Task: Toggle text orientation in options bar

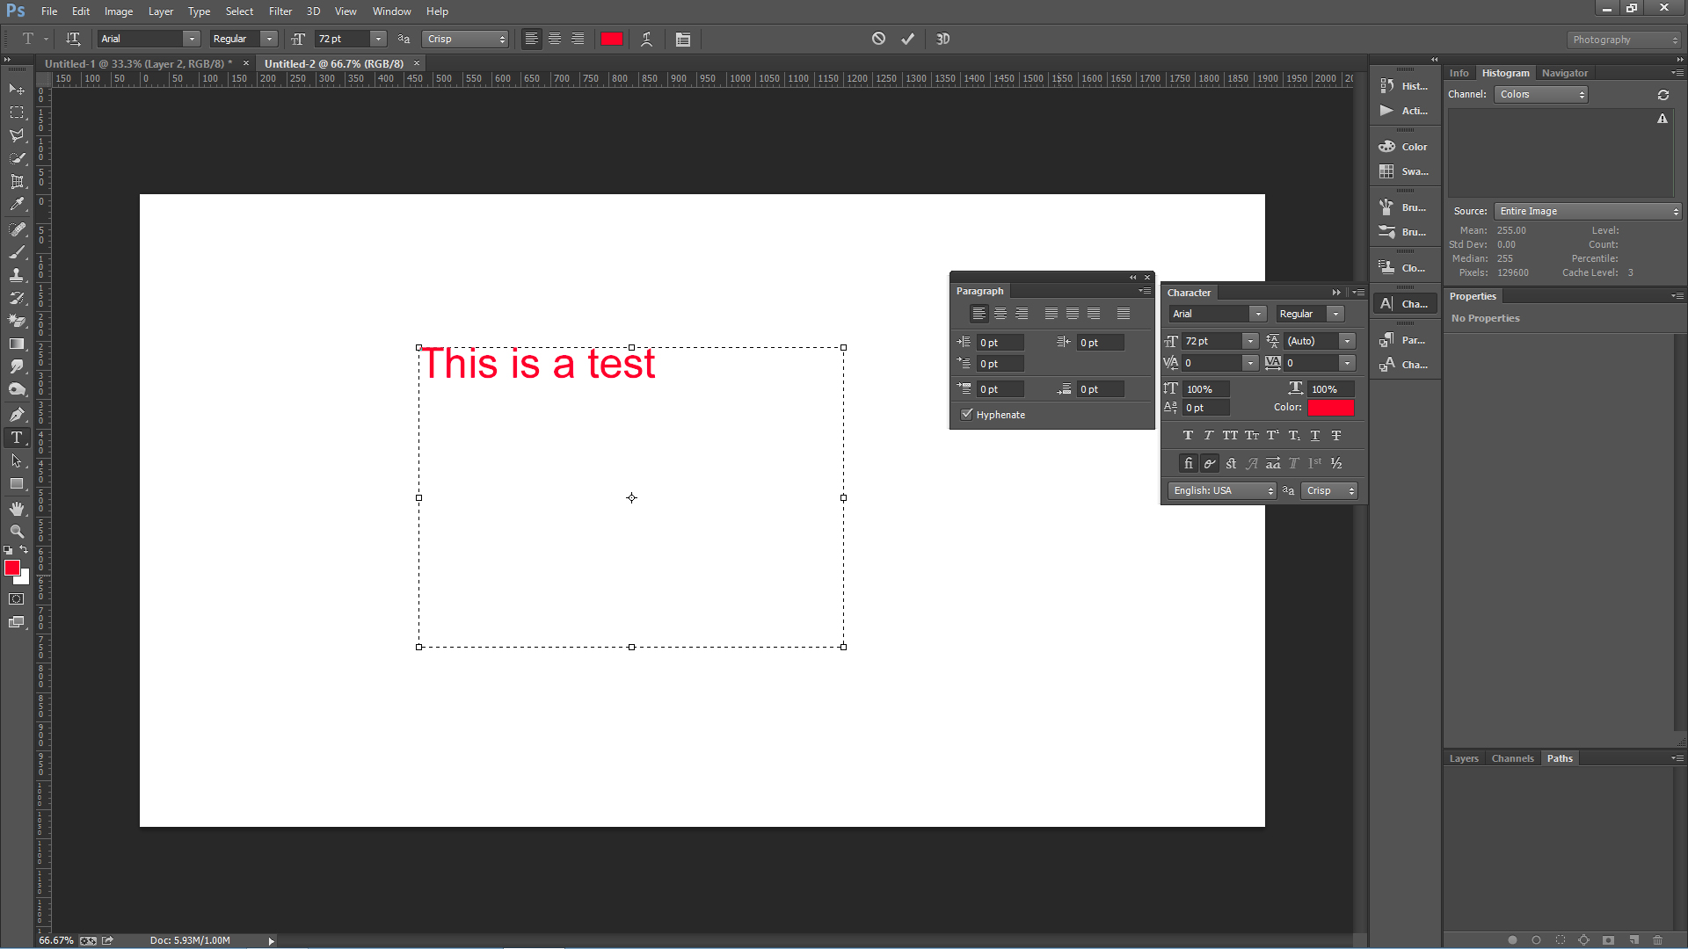Action: 73,39
